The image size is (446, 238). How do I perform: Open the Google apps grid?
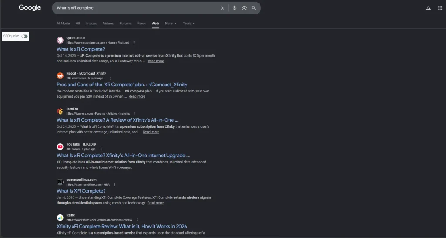coord(440,8)
